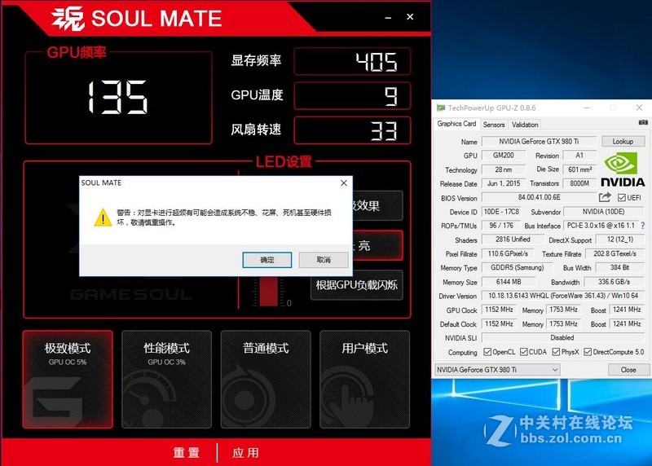Image resolution: width=652 pixels, height=466 pixels.
Task: Click the Driver Version field in GPU-Z
Action: click(563, 296)
